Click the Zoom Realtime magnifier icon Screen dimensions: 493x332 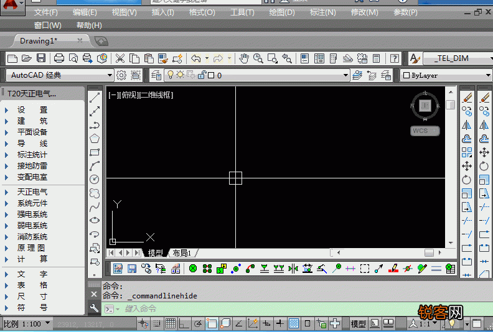(258, 58)
